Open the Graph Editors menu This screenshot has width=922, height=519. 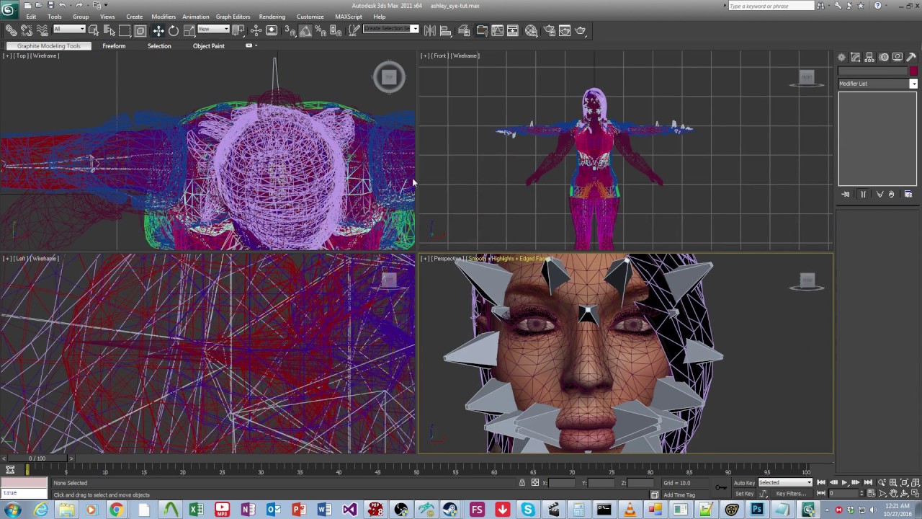click(233, 17)
